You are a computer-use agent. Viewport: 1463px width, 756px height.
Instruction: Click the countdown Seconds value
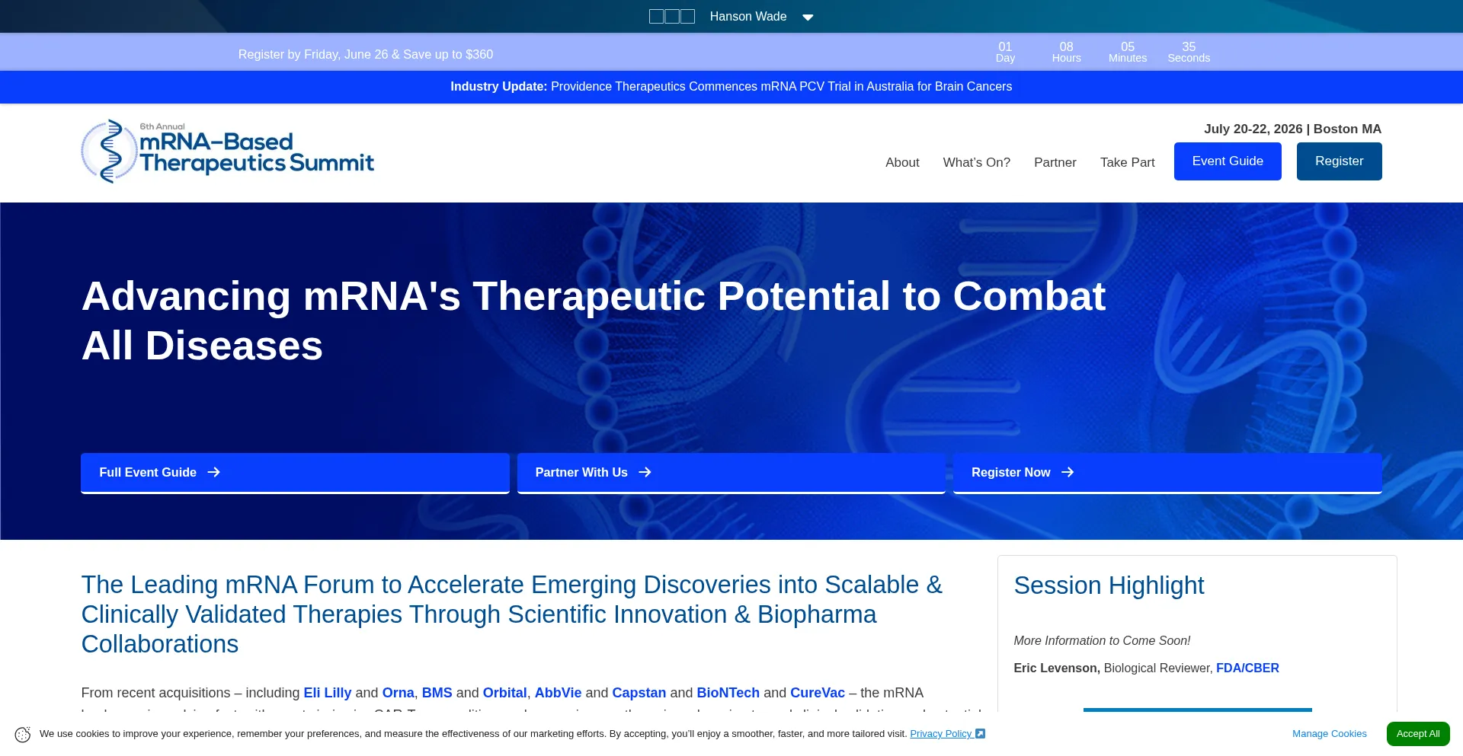point(1189,47)
